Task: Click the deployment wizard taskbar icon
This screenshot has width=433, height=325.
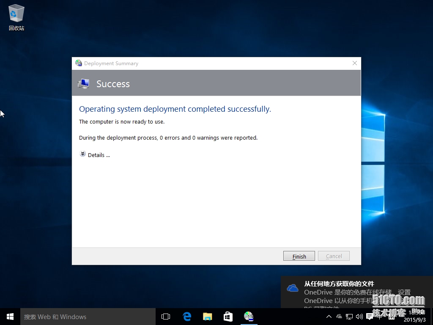Action: point(249,317)
